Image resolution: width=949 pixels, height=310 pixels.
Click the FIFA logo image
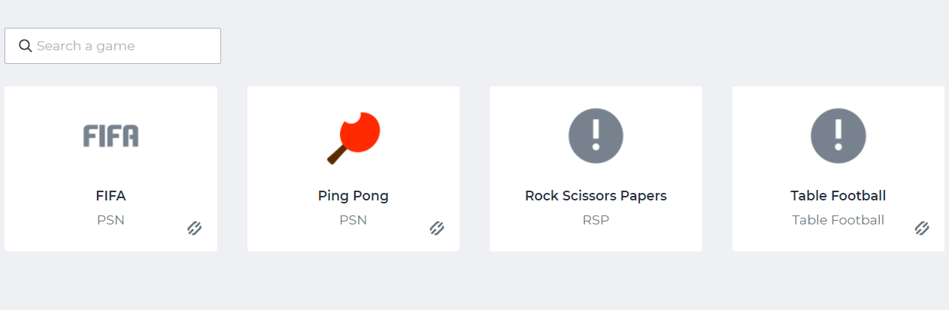pyautogui.click(x=111, y=136)
